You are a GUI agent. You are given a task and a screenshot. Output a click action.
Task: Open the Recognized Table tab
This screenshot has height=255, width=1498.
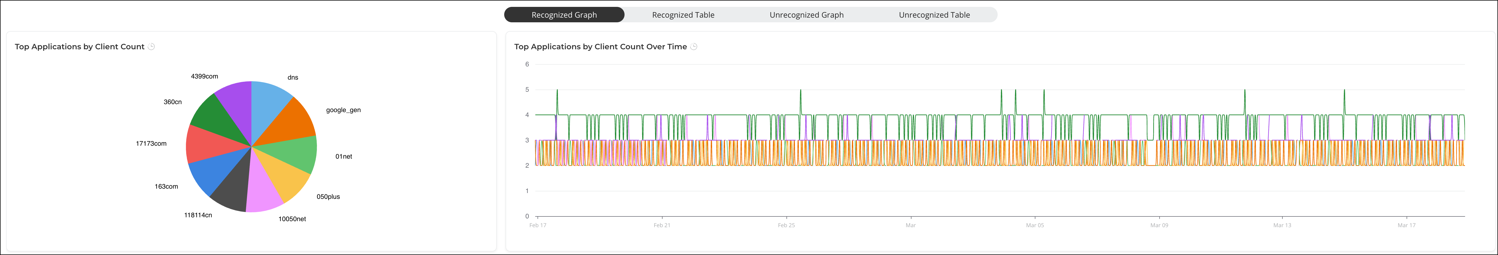tap(683, 15)
